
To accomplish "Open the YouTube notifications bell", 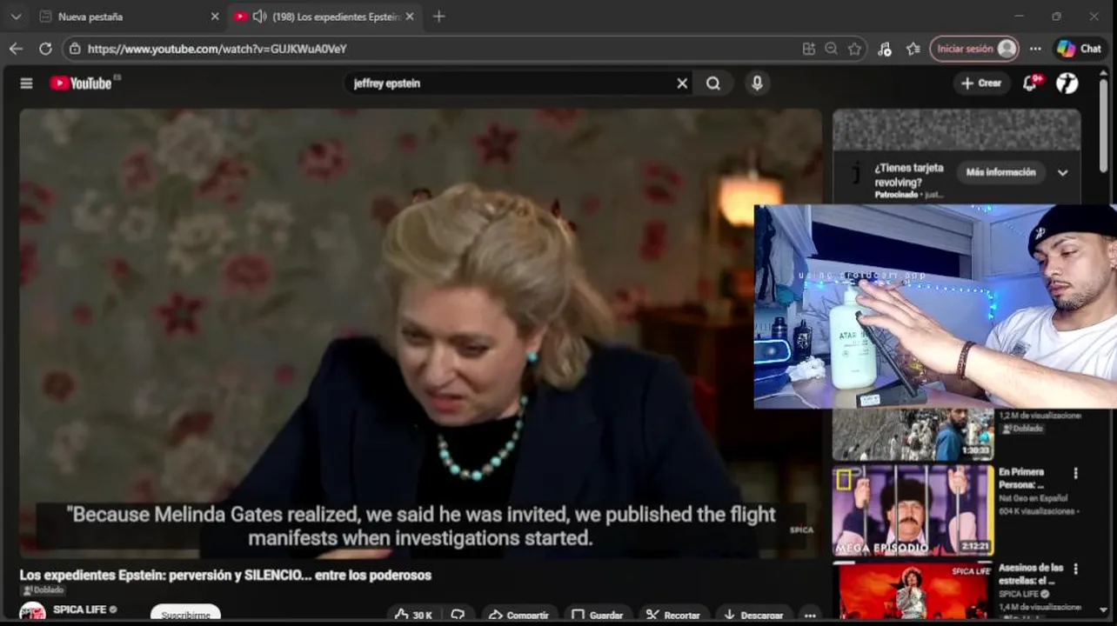I will click(1031, 83).
